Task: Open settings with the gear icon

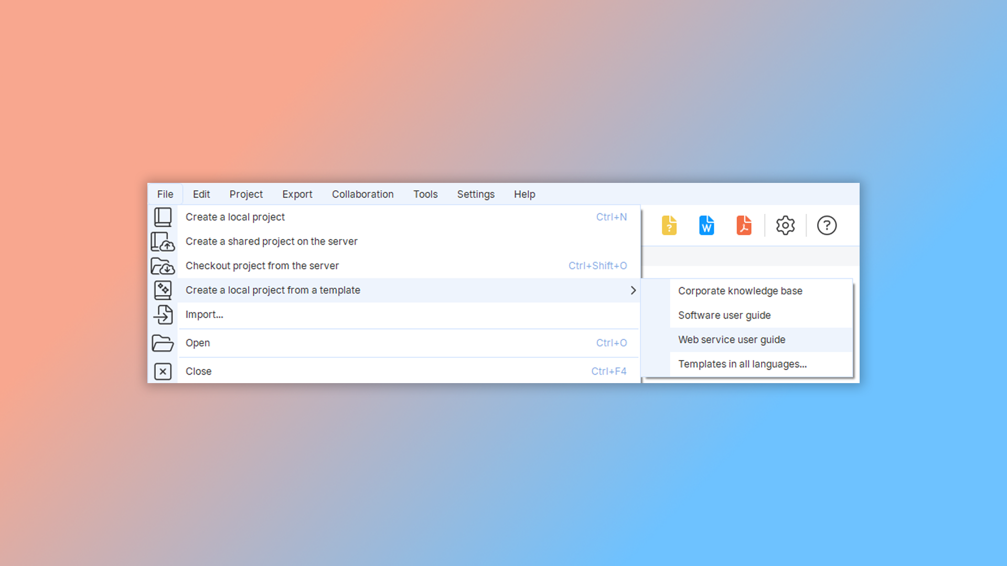Action: pos(785,225)
